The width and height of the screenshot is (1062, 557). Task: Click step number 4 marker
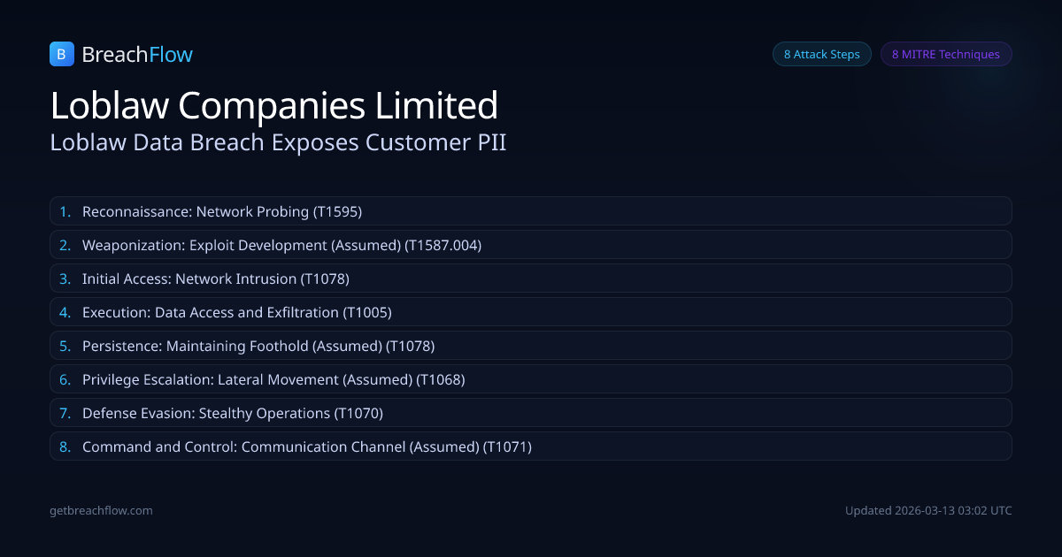(x=65, y=312)
